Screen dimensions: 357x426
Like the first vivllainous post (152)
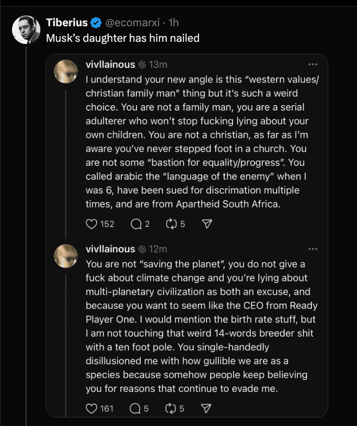click(x=91, y=224)
